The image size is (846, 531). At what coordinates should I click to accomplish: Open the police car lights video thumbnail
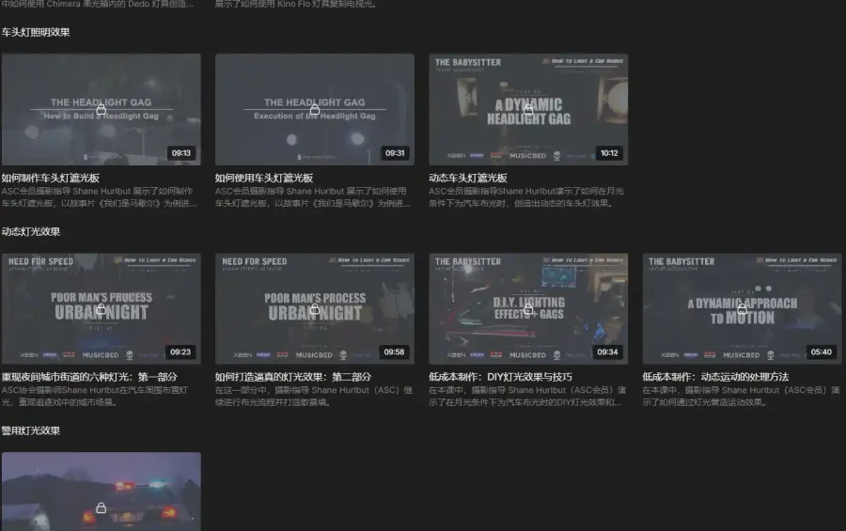pos(101,492)
